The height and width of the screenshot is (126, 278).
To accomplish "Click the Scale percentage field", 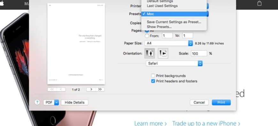I will pos(199,54).
